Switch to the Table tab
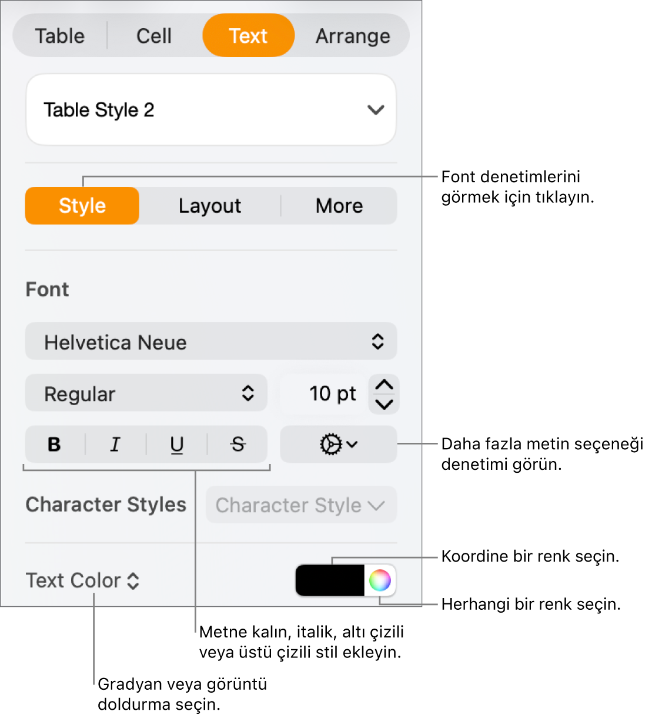This screenshot has width=652, height=718. (x=60, y=36)
